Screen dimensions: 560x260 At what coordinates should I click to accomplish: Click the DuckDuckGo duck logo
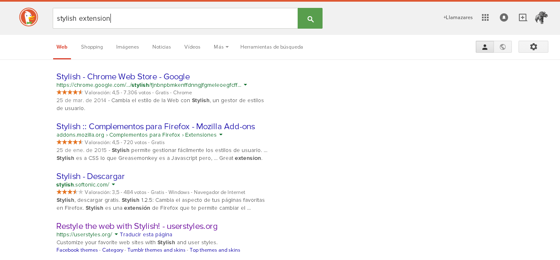pyautogui.click(x=29, y=17)
